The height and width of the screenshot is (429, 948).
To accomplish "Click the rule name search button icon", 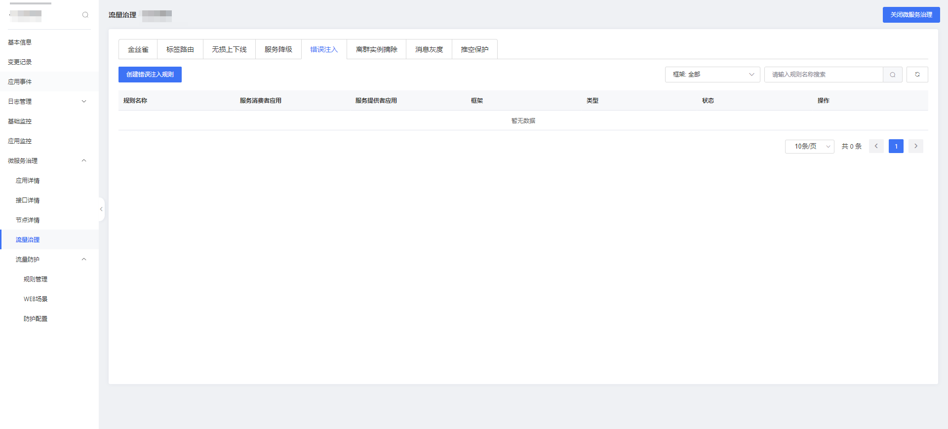I will click(x=893, y=75).
